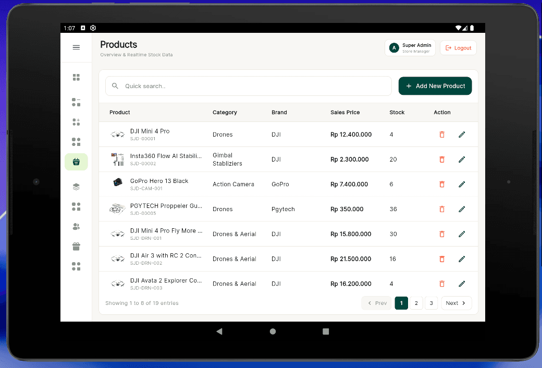Click the Add New Product button
The width and height of the screenshot is (542, 368).
(435, 86)
